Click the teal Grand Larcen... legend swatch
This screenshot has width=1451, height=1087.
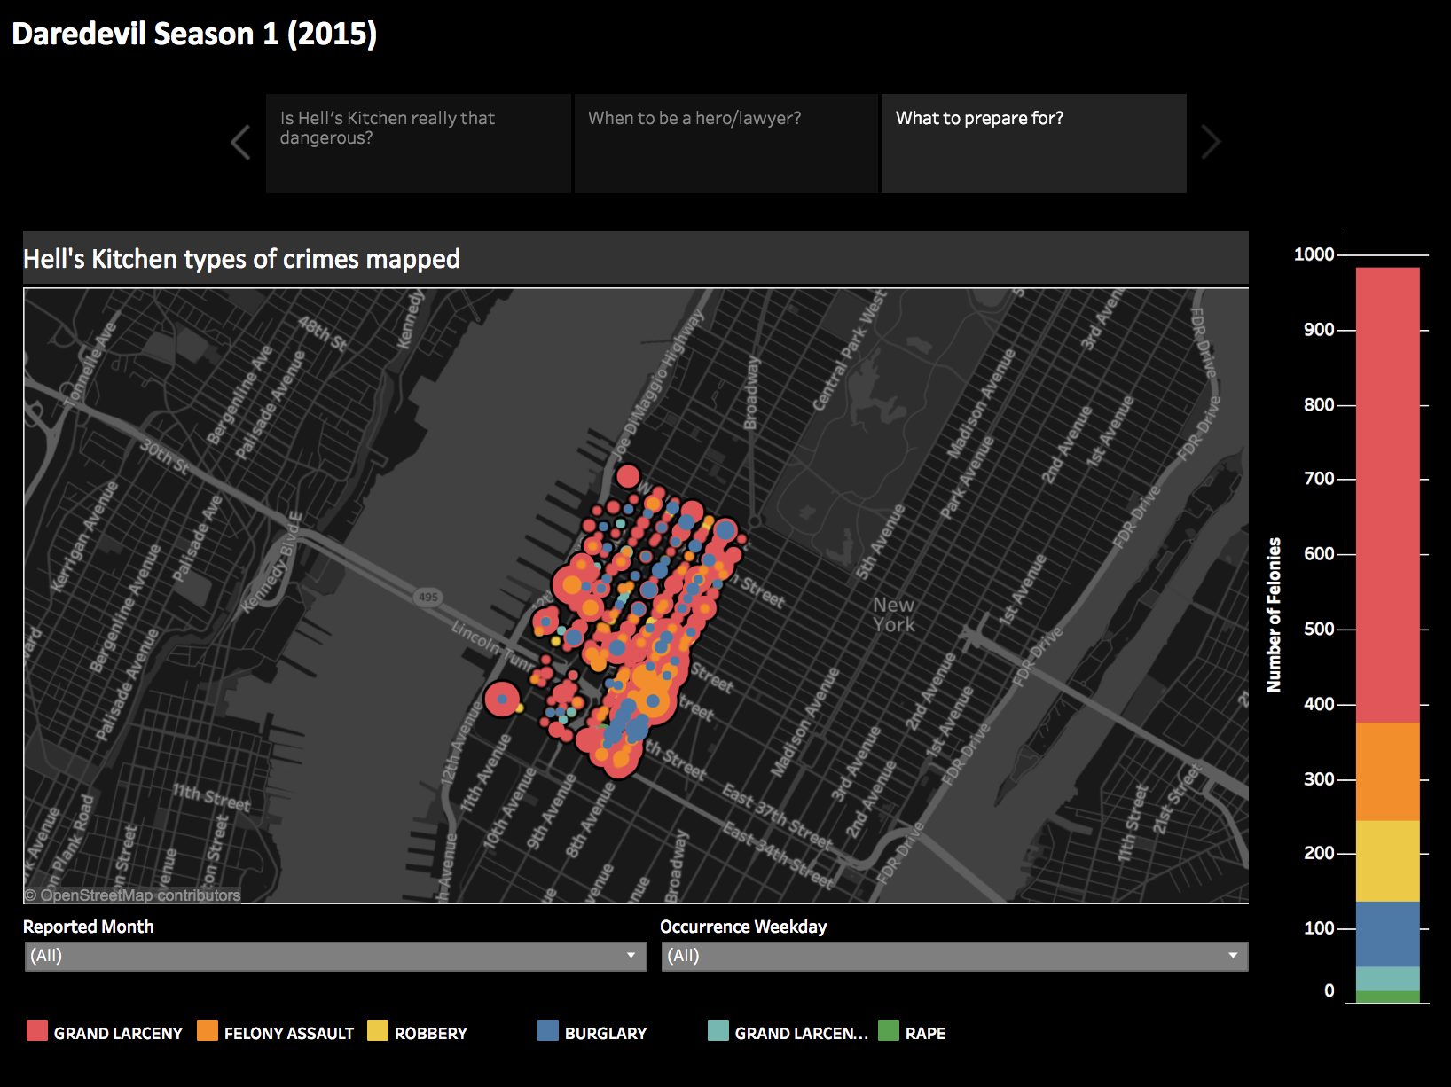[x=718, y=1030]
